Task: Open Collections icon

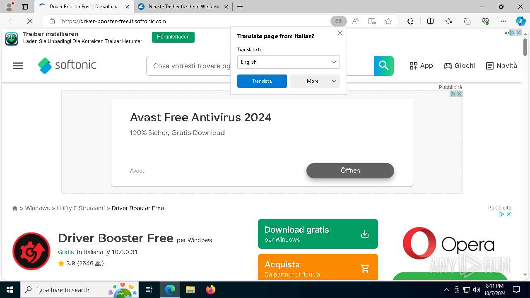Action: (467, 21)
